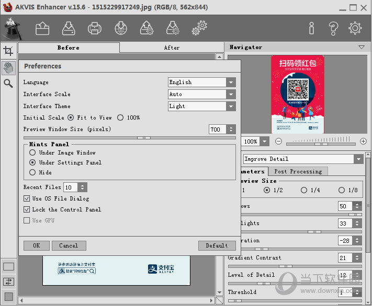This screenshot has width=372, height=306.
Task: Click the gray square icon at bottom left
Action: [x=8, y=297]
